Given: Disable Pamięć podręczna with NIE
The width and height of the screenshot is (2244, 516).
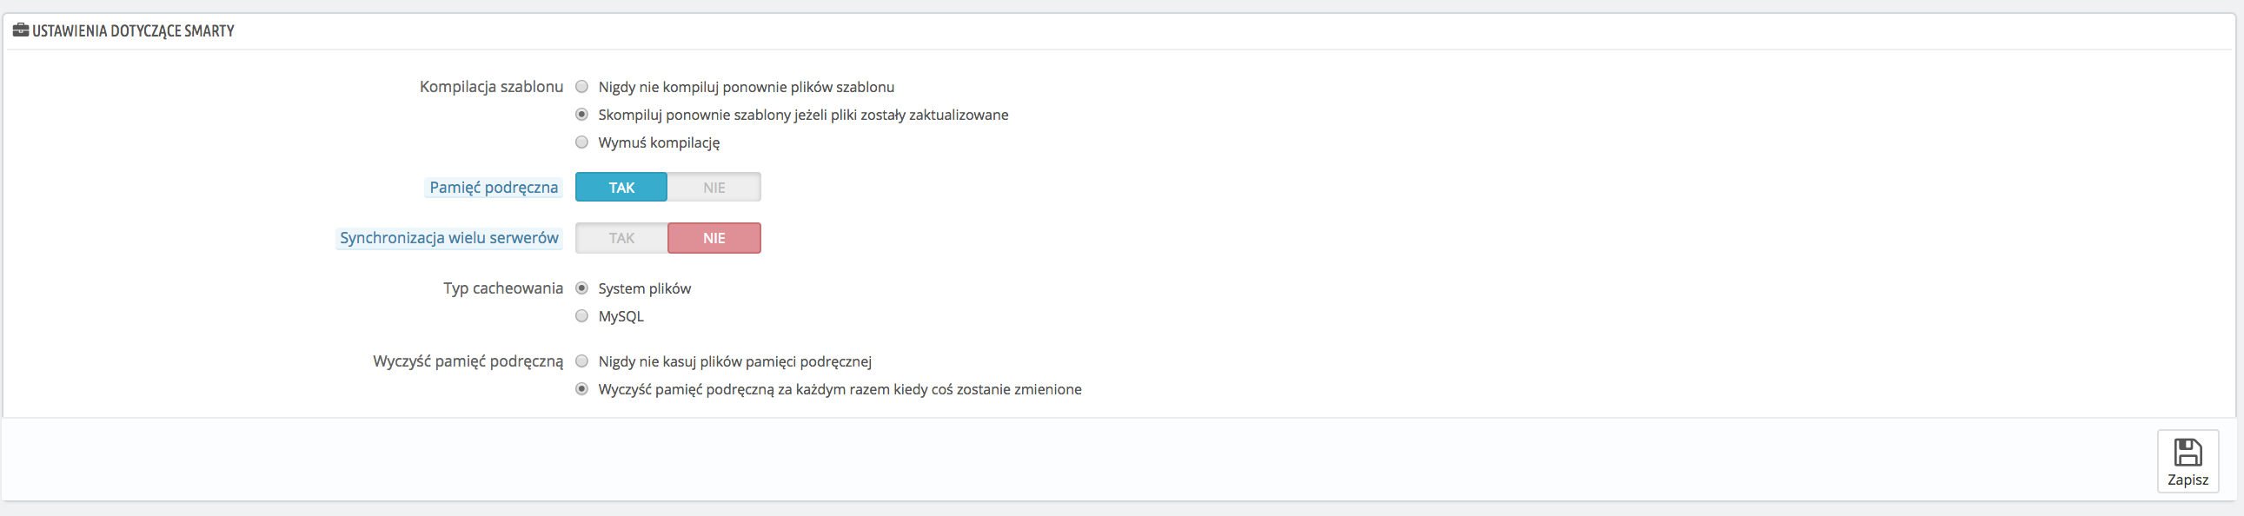Looking at the screenshot, I should coord(714,187).
